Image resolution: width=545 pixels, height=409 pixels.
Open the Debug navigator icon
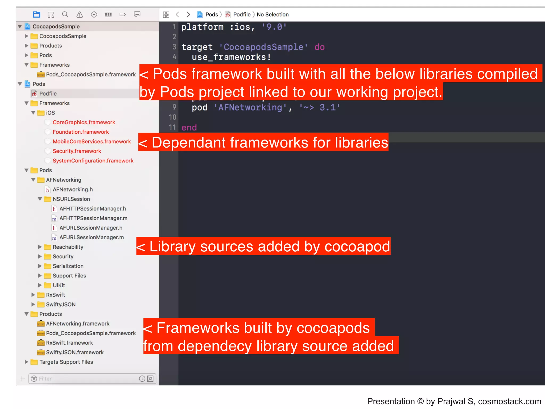click(108, 14)
